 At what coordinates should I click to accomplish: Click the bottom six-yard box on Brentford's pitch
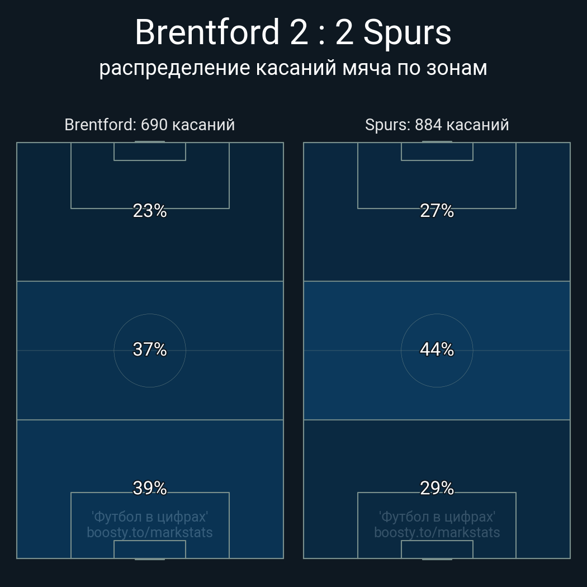tap(150, 549)
